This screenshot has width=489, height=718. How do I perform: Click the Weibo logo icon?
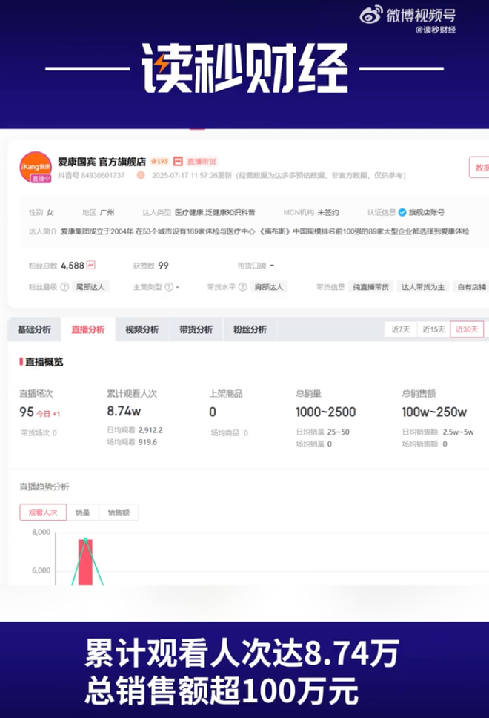point(370,15)
